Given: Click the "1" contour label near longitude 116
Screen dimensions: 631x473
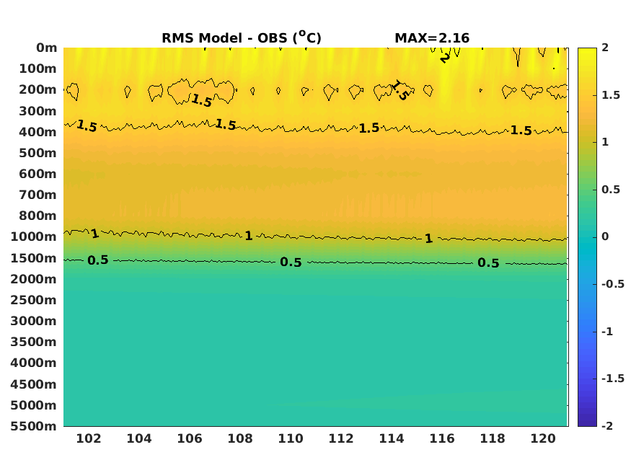Looking at the screenshot, I should tap(428, 239).
